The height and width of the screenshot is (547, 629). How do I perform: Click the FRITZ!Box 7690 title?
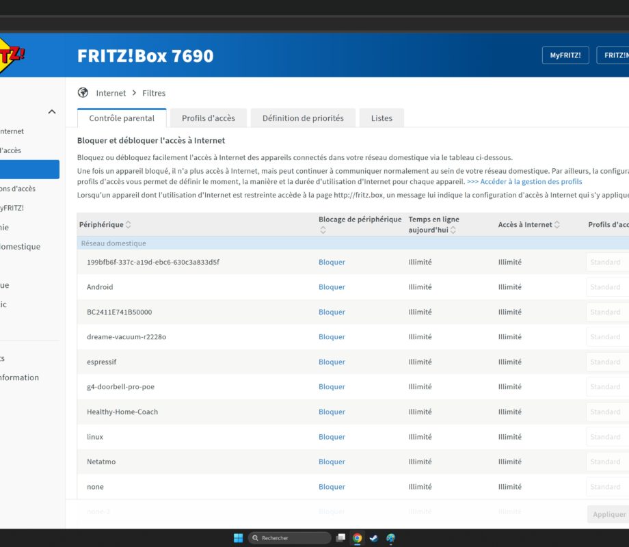(x=145, y=56)
